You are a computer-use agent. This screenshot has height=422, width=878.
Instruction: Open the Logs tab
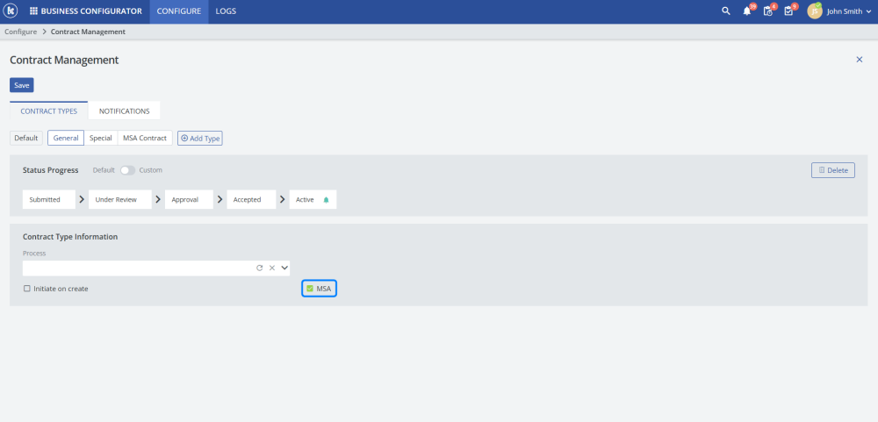click(x=226, y=11)
